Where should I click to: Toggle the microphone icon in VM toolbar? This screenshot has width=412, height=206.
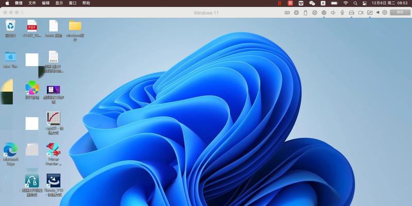342,12
